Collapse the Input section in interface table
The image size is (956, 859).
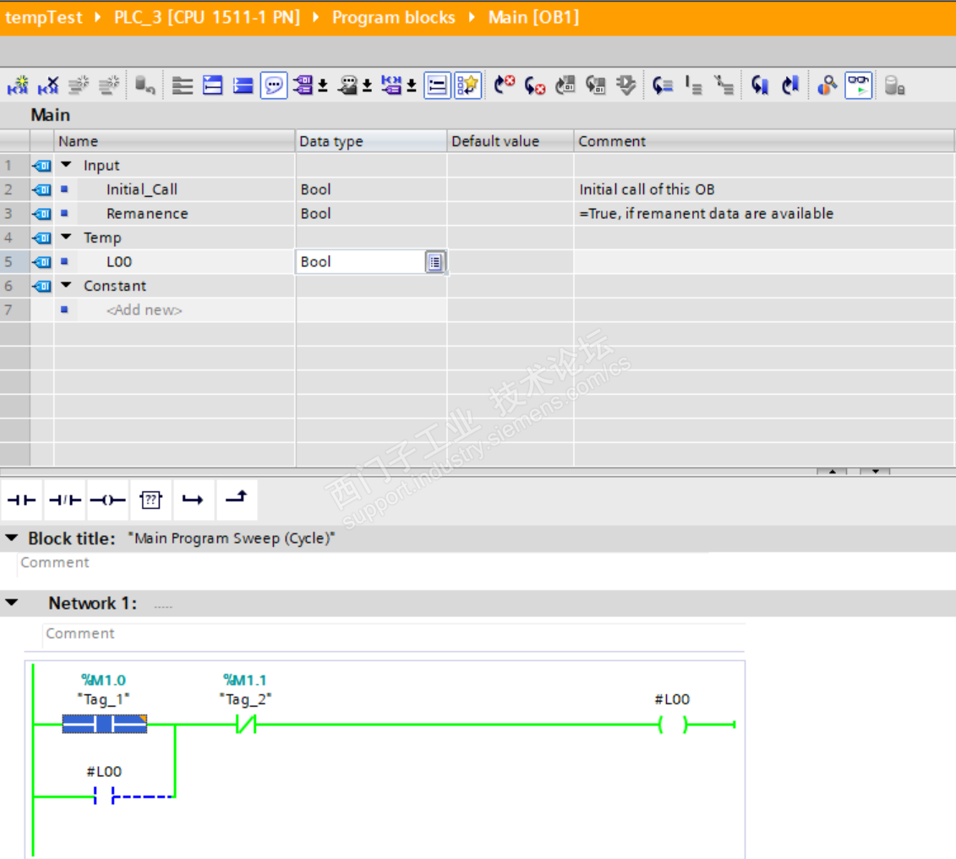point(67,166)
